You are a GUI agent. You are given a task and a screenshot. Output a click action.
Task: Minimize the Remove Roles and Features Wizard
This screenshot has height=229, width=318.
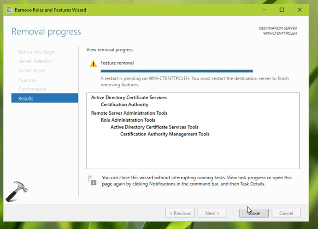[264, 10]
